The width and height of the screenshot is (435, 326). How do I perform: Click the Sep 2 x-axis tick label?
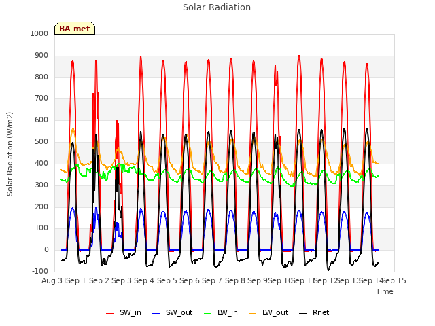99,280
